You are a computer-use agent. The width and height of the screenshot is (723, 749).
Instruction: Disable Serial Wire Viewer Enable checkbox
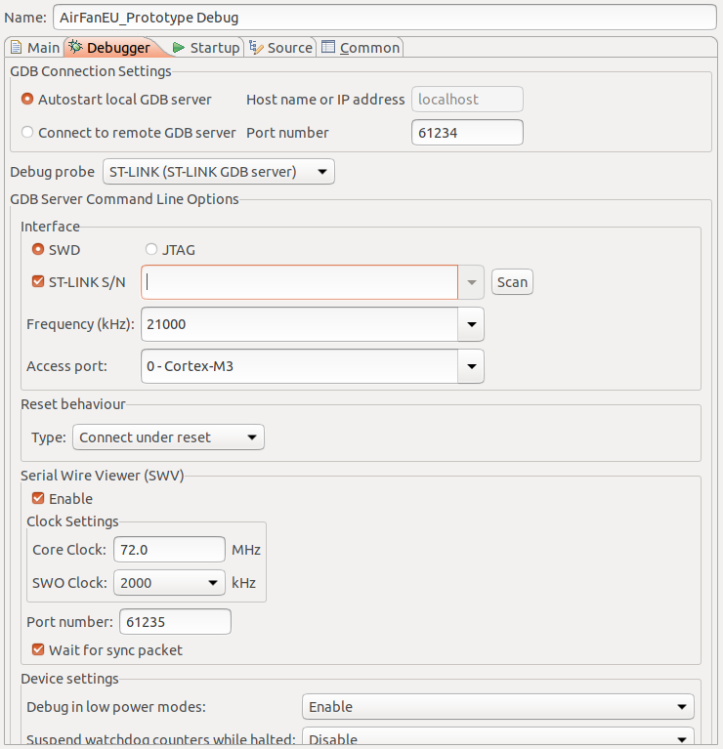click(38, 498)
